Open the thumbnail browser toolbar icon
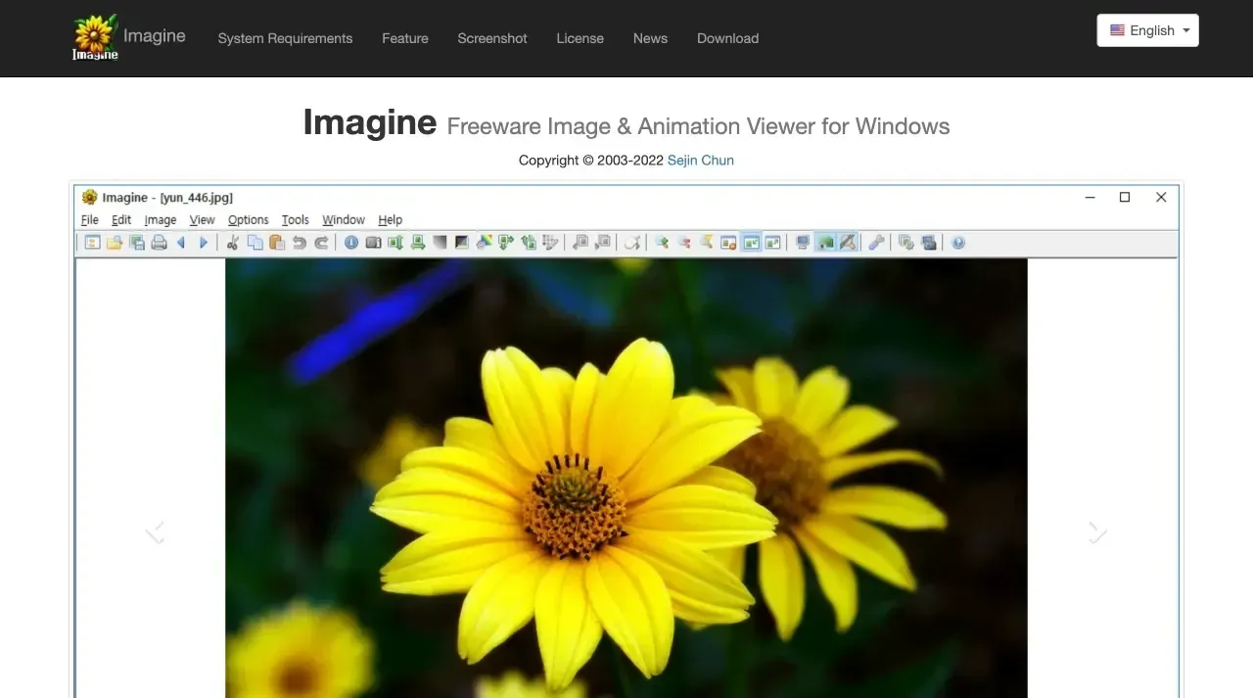Image resolution: width=1253 pixels, height=698 pixels. (92, 243)
